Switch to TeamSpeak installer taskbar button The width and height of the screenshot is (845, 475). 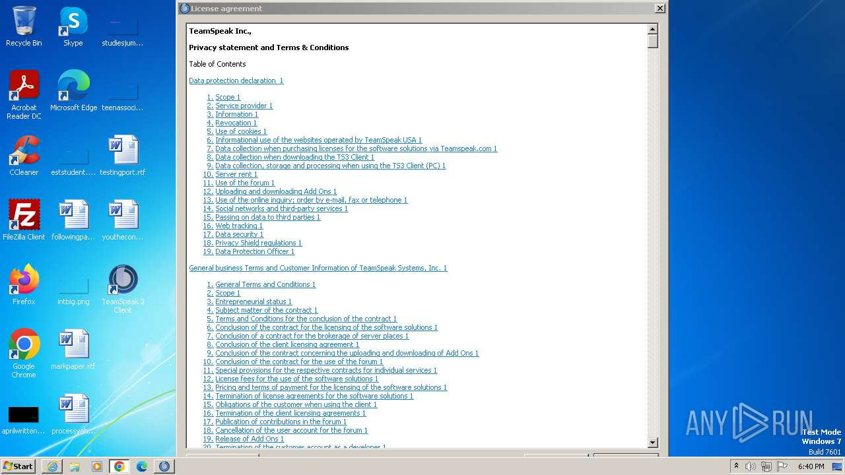point(164,466)
